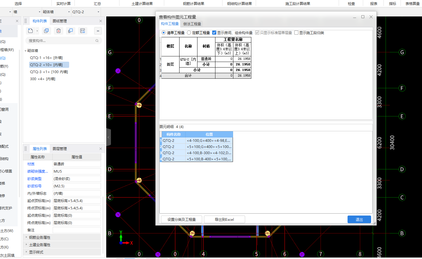Switch to 图层管理 tab
422x259 pixels.
point(60,149)
